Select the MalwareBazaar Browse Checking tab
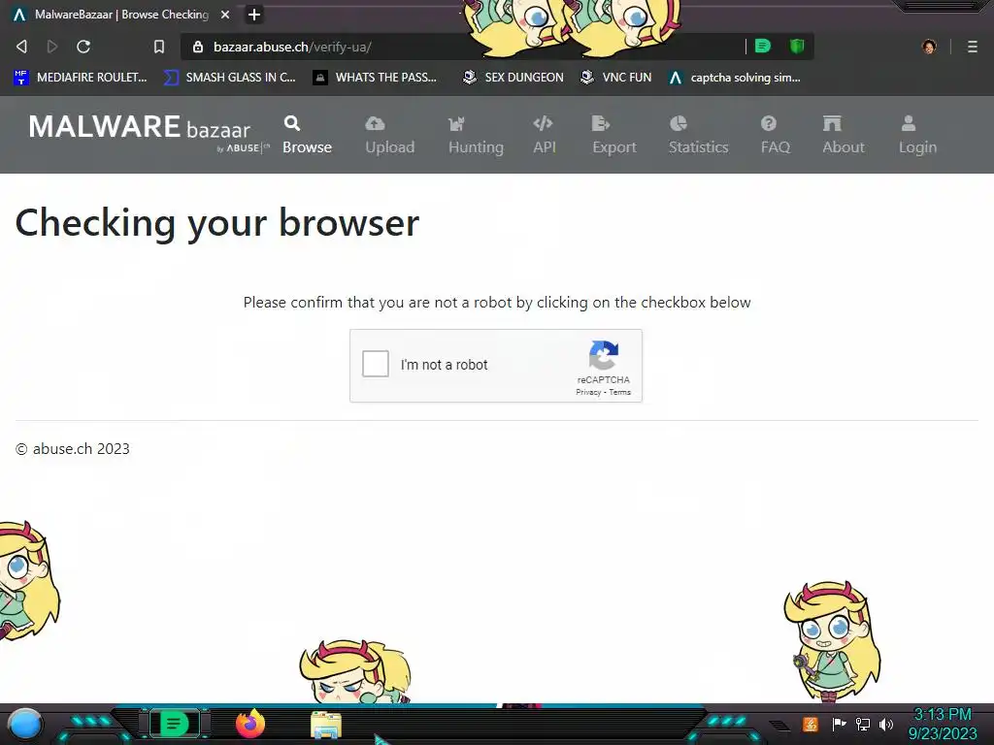994x745 pixels. pos(122,15)
